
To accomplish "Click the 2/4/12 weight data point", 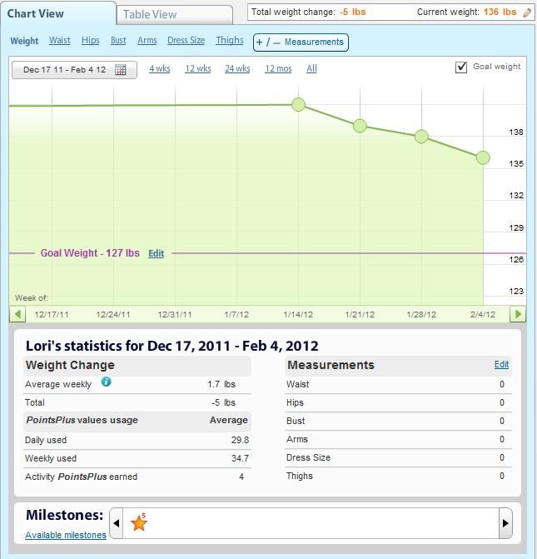I will pos(483,158).
